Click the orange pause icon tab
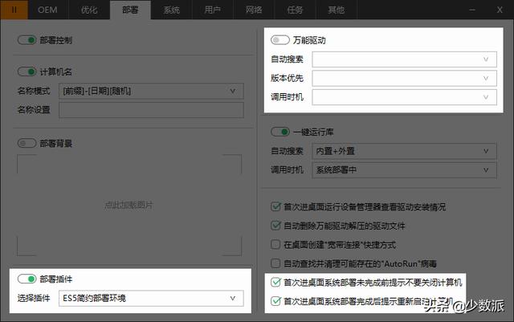Screen dimensions: 514x322 pyautogui.click(x=14, y=10)
